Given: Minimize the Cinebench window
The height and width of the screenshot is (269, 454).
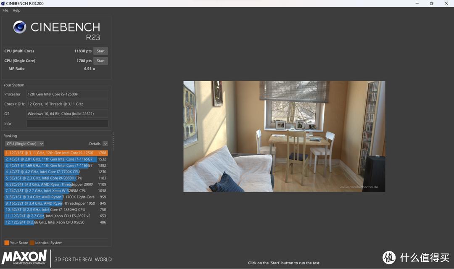Looking at the screenshot, I should pyautogui.click(x=417, y=3).
